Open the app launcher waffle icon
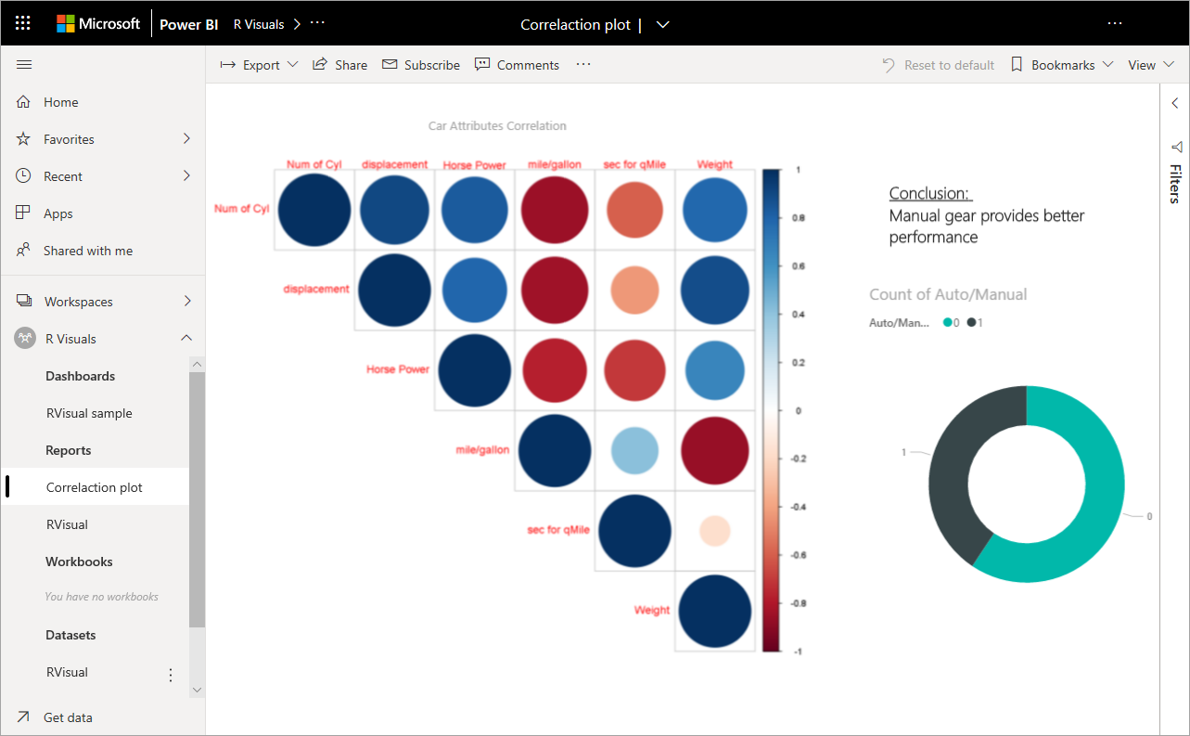 click(23, 23)
